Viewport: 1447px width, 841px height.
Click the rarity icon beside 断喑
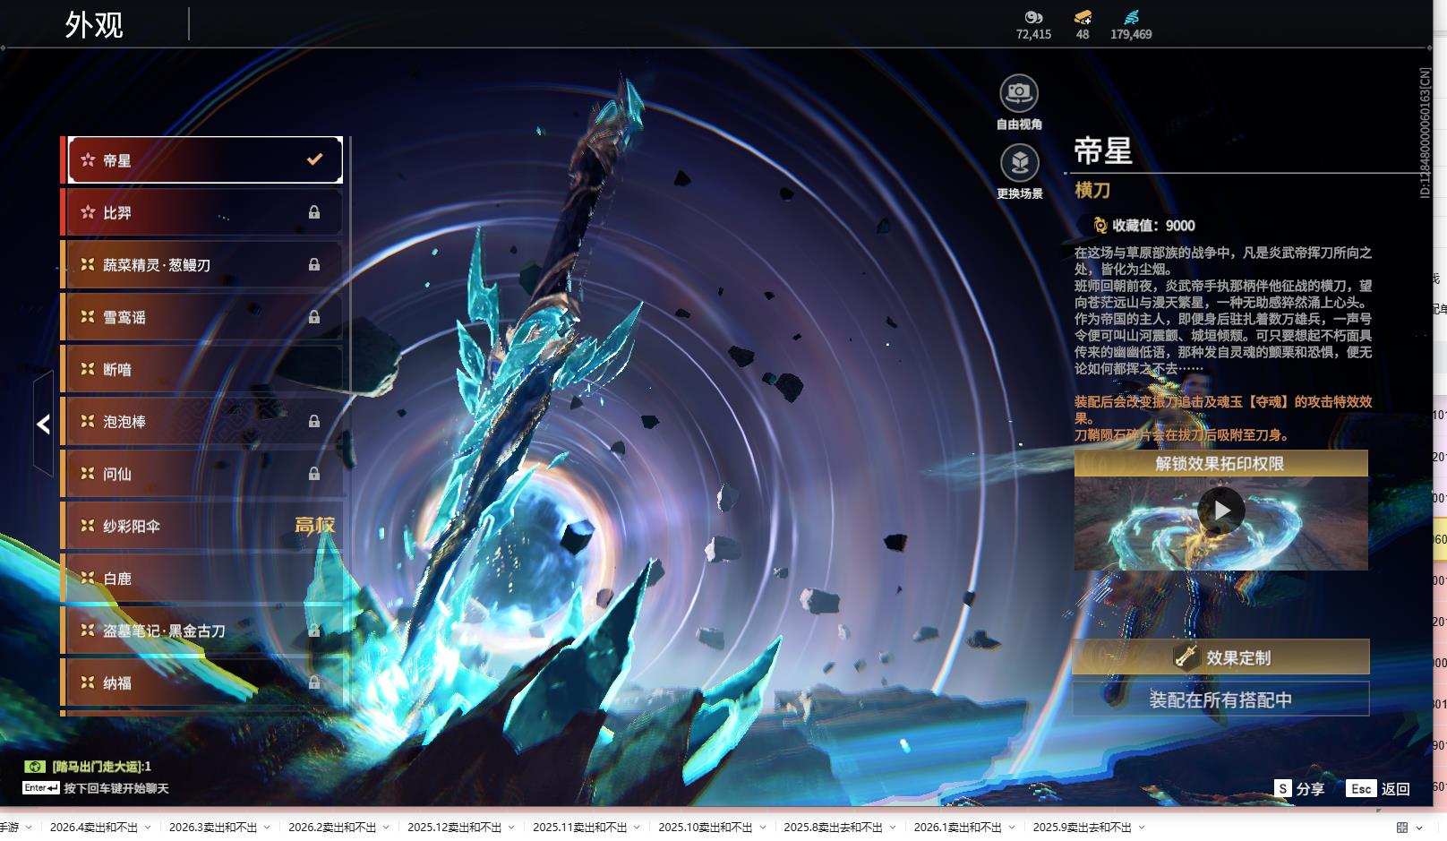[88, 368]
